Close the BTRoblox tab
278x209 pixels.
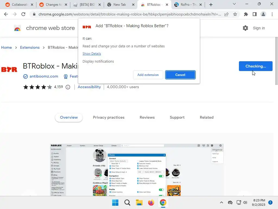(167, 5)
